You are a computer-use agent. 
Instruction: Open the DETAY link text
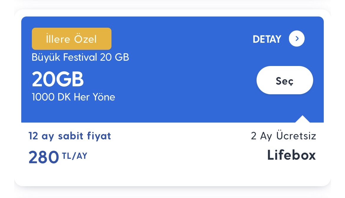pos(267,39)
